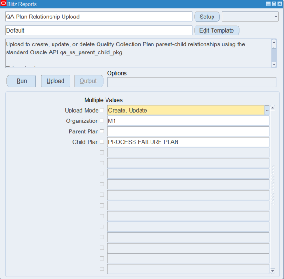Viewport: 284px width, 279px height.
Task: Select the report name field QA Plan Relationship Upload
Action: 99,17
